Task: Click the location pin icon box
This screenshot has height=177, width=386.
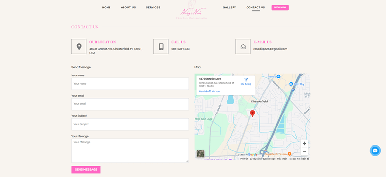Action: click(x=79, y=47)
